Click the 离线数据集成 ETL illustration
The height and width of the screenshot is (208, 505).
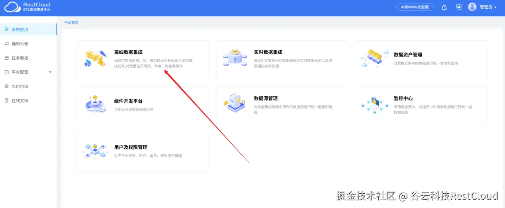pyautogui.click(x=96, y=58)
